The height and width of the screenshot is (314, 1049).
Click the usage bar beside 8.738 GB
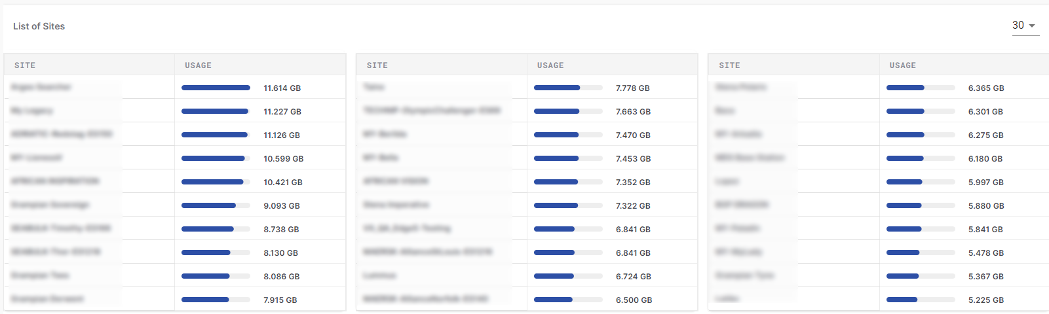point(216,229)
